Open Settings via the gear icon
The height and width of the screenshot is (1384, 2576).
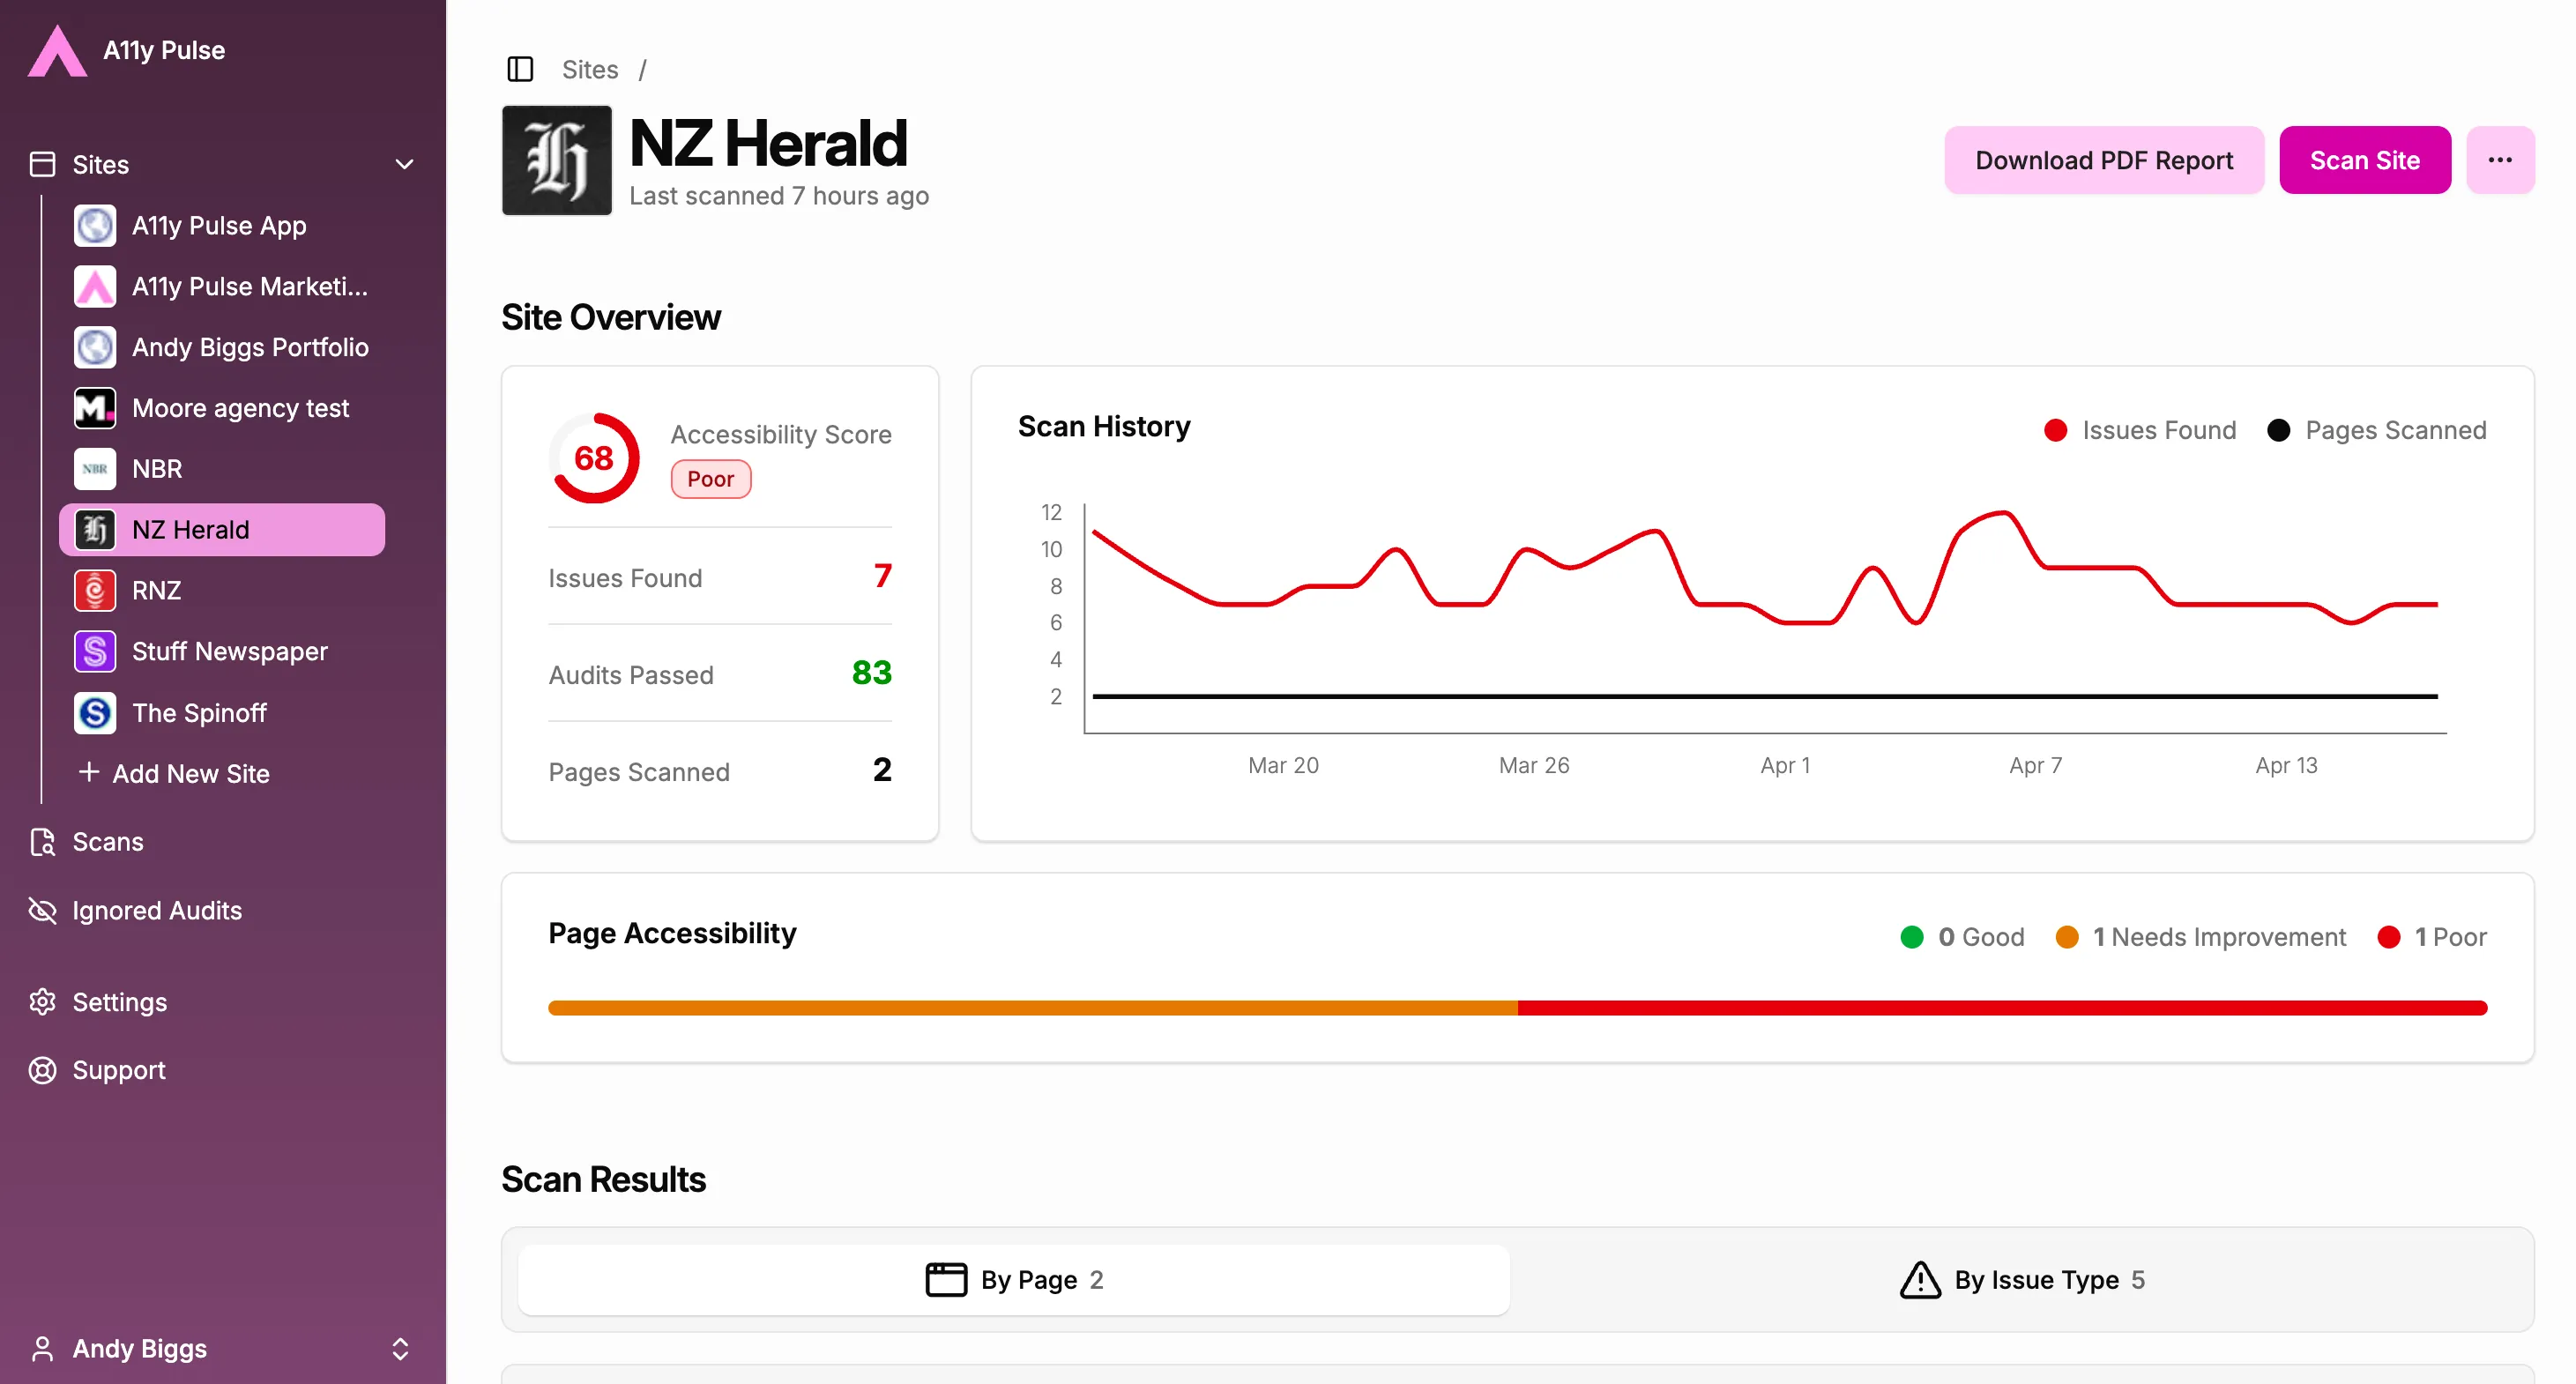tap(44, 1001)
